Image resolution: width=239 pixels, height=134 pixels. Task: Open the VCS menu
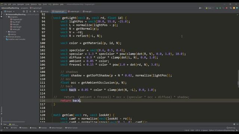click(50, 4)
